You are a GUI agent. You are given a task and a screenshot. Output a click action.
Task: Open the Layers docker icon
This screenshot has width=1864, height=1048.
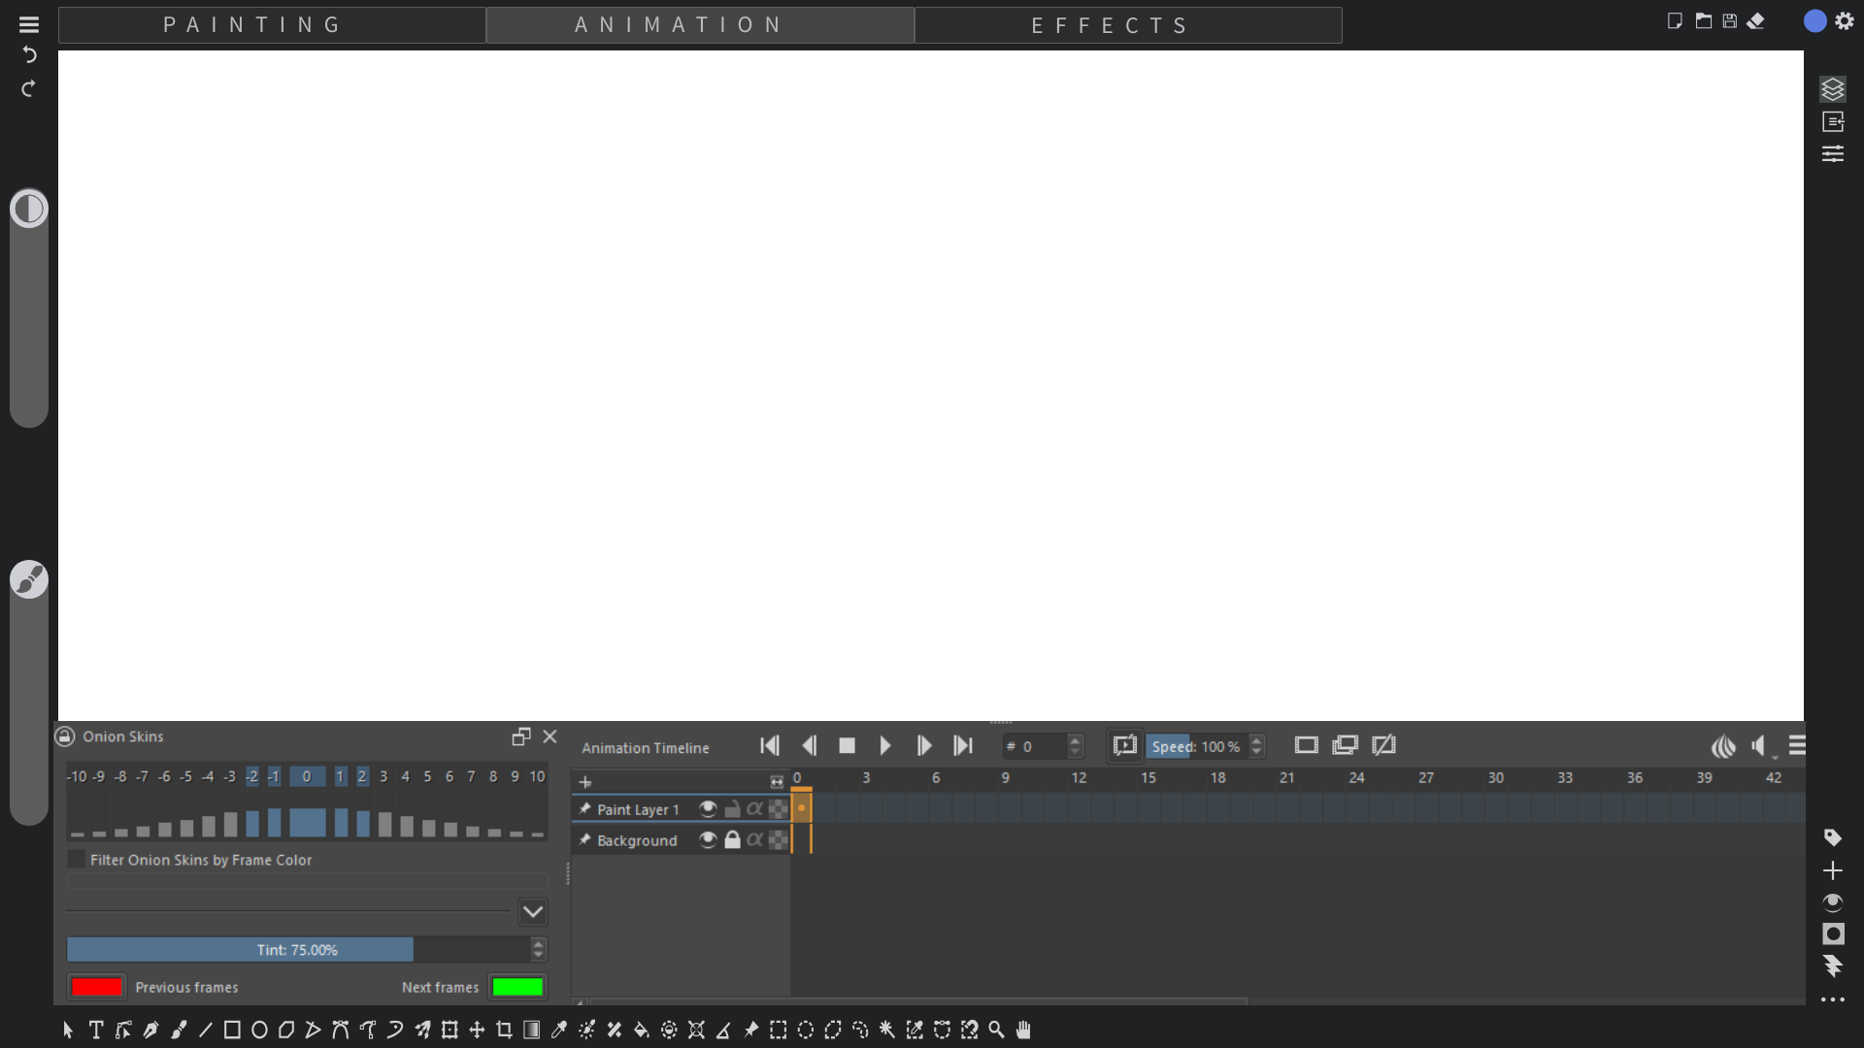pyautogui.click(x=1832, y=89)
